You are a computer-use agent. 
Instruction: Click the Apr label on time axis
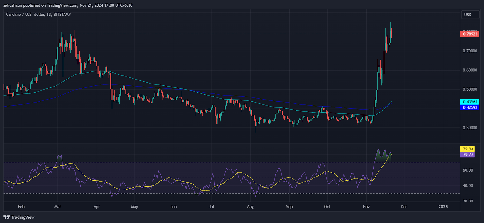(x=96, y=207)
